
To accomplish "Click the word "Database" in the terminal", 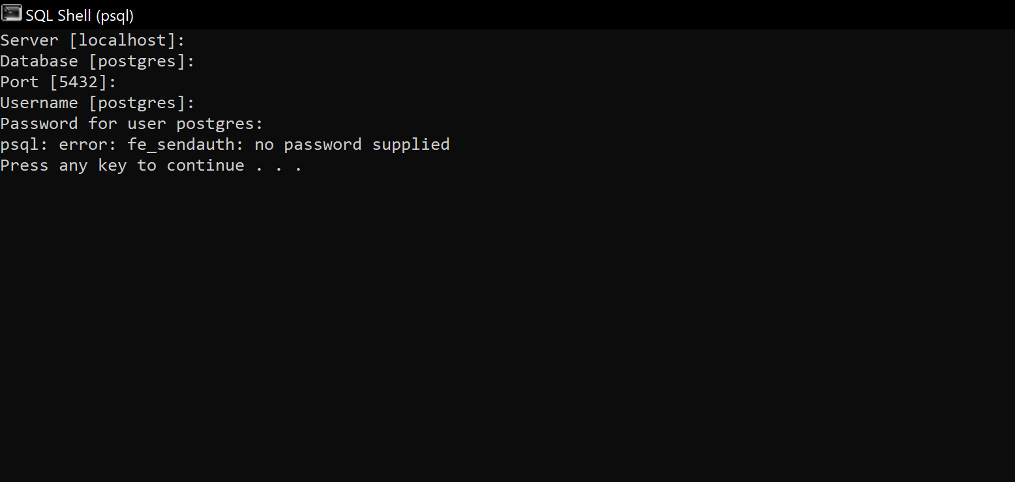I will tap(39, 61).
